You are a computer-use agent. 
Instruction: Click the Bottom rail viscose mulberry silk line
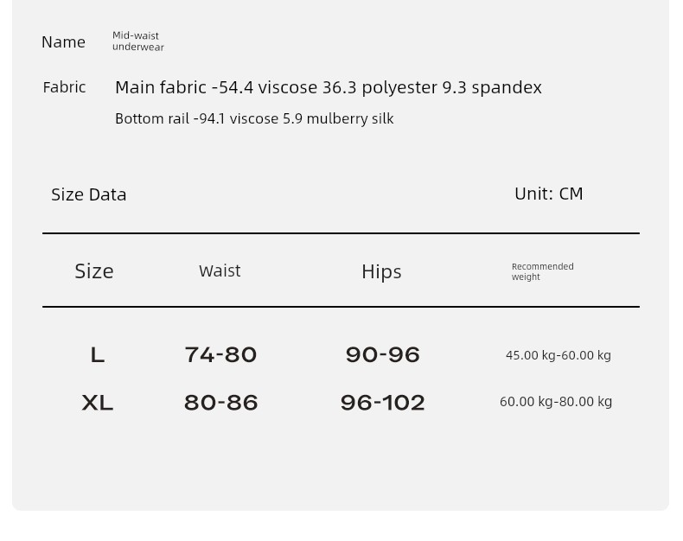pos(254,119)
